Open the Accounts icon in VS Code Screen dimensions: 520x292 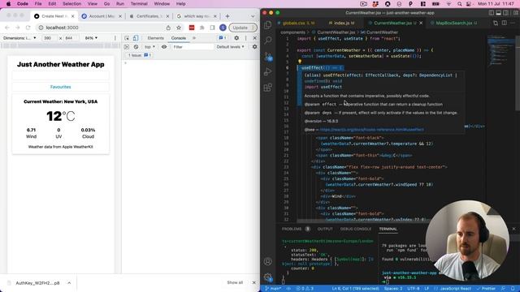(268, 261)
